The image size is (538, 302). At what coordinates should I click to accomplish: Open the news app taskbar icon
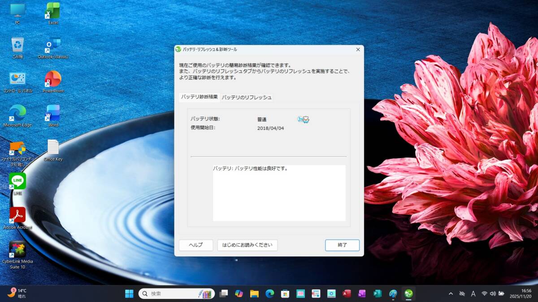316,293
